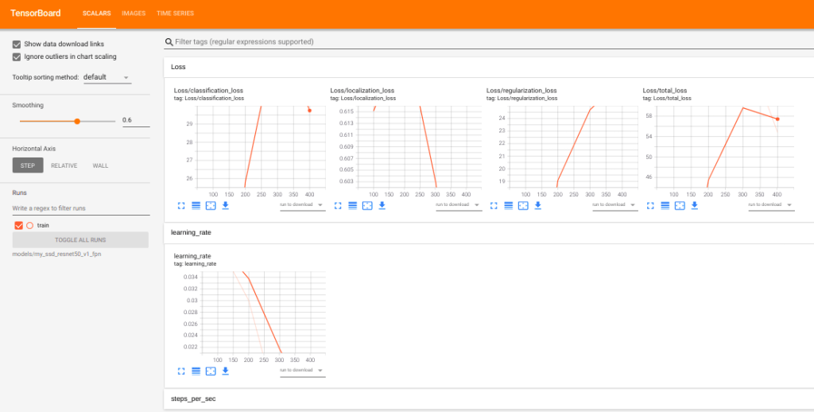Disable Ignore outliers in chart scaling
The image size is (814, 412).
tap(17, 56)
